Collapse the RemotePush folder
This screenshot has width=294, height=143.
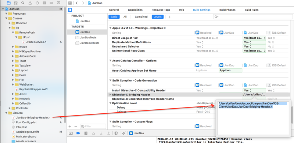(13, 33)
